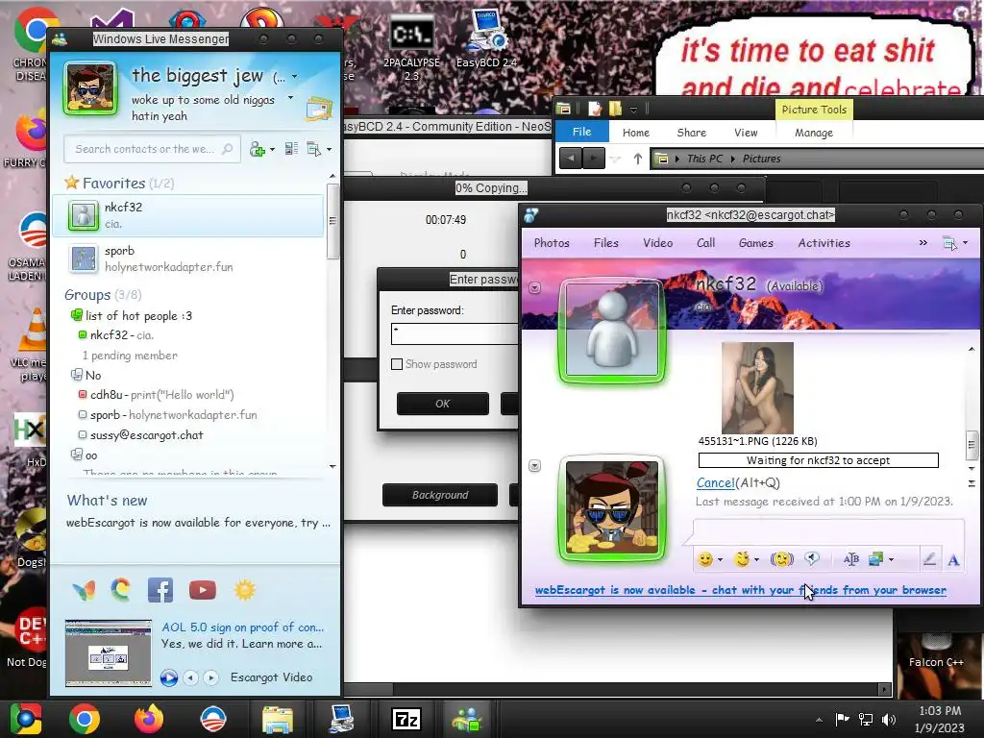Image resolution: width=984 pixels, height=738 pixels.
Task: Open Firefox from the taskbar
Action: point(149,719)
